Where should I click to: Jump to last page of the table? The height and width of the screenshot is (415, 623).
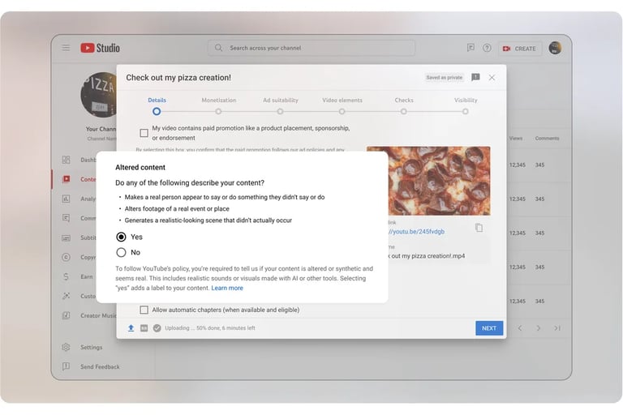point(557,328)
